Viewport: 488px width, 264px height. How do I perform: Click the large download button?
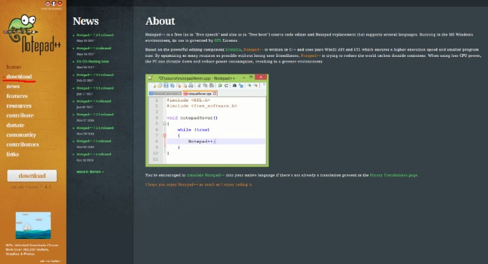(x=32, y=176)
